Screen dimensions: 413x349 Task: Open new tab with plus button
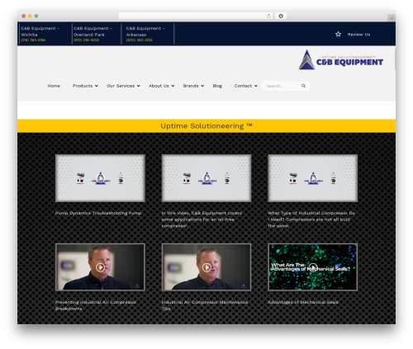392,18
